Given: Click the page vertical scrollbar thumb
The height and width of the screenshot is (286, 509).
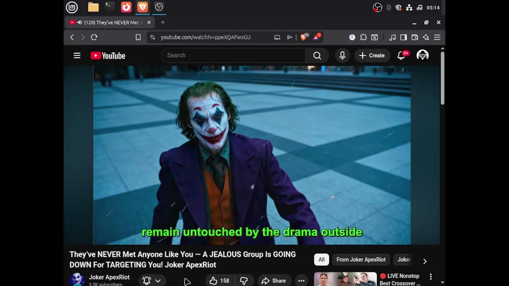Looking at the screenshot, I should pos(442,78).
